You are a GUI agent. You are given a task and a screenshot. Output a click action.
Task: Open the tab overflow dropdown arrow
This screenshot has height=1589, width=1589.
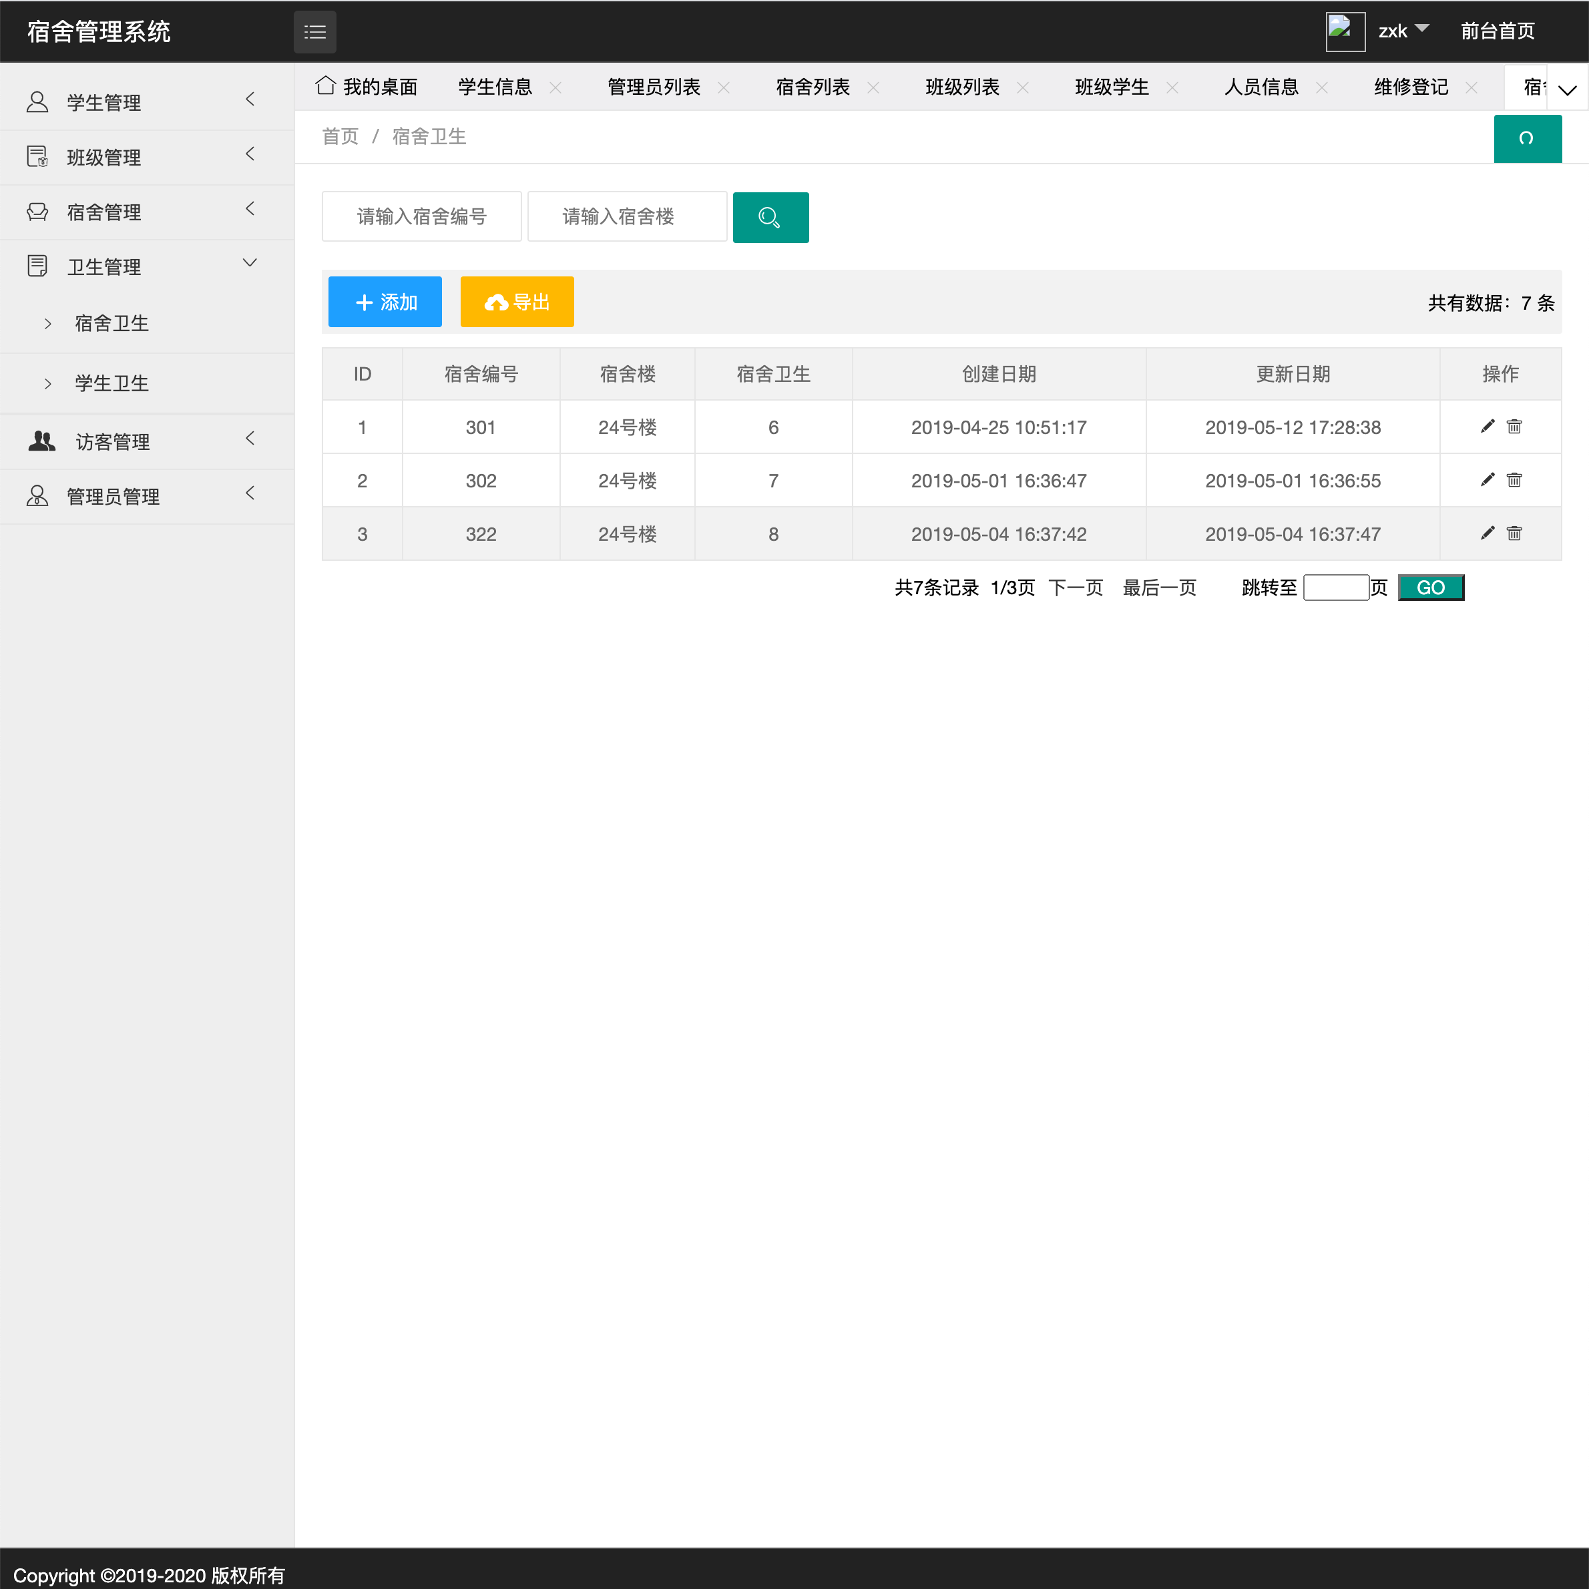(x=1568, y=89)
